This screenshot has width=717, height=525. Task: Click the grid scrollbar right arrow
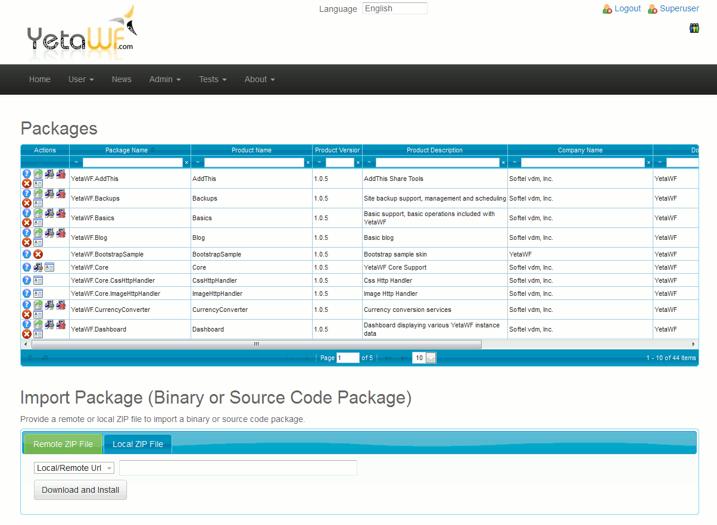[693, 344]
